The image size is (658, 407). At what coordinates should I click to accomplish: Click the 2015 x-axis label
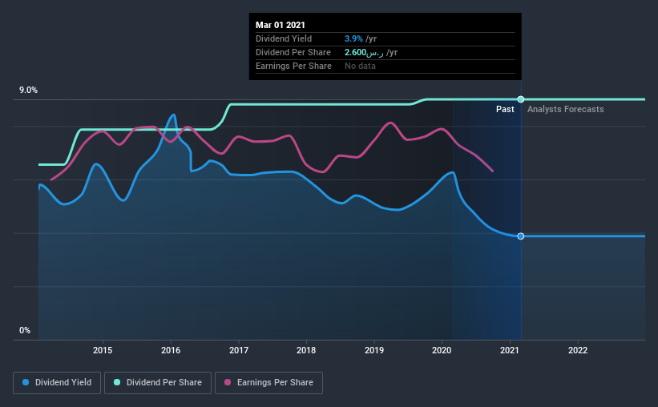(x=102, y=350)
